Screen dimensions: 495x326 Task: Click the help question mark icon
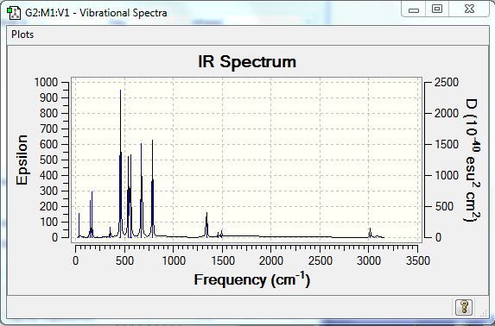click(464, 306)
